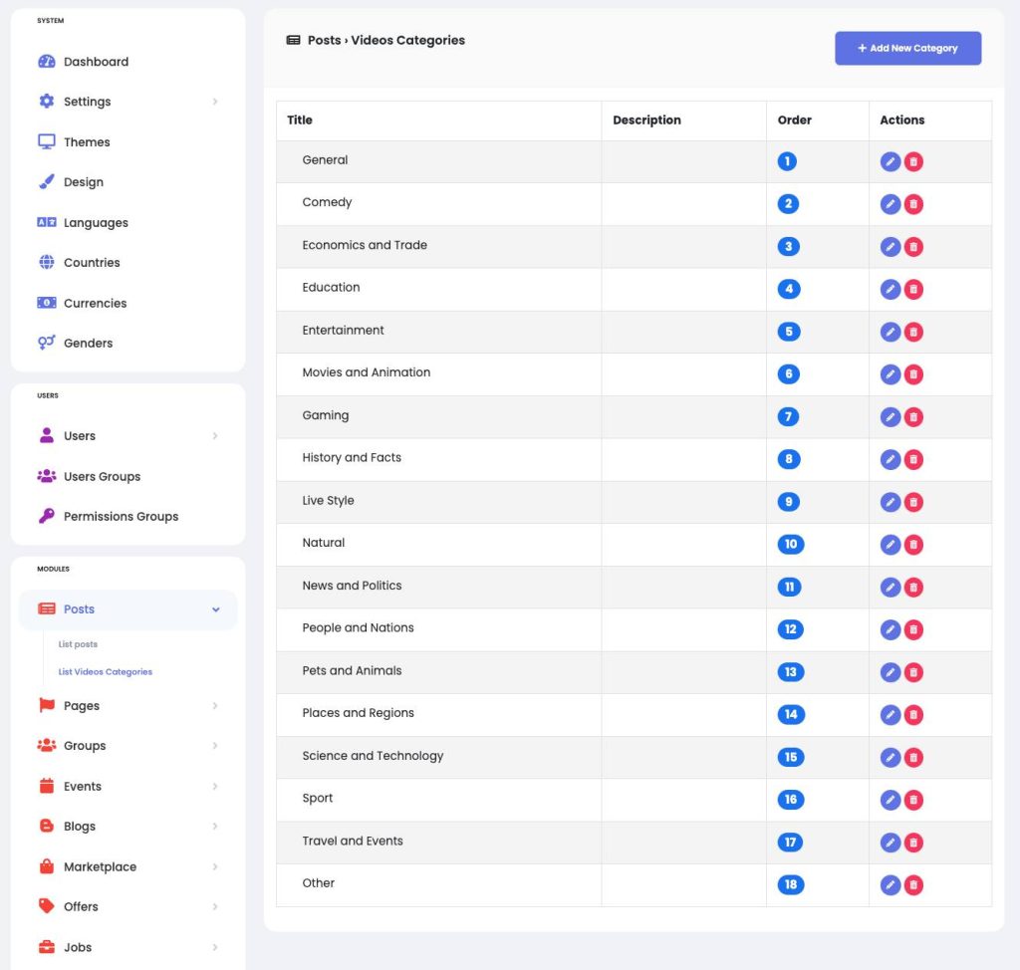Edit the Education category
Viewport: 1020px width, 970px height.
[x=890, y=290]
